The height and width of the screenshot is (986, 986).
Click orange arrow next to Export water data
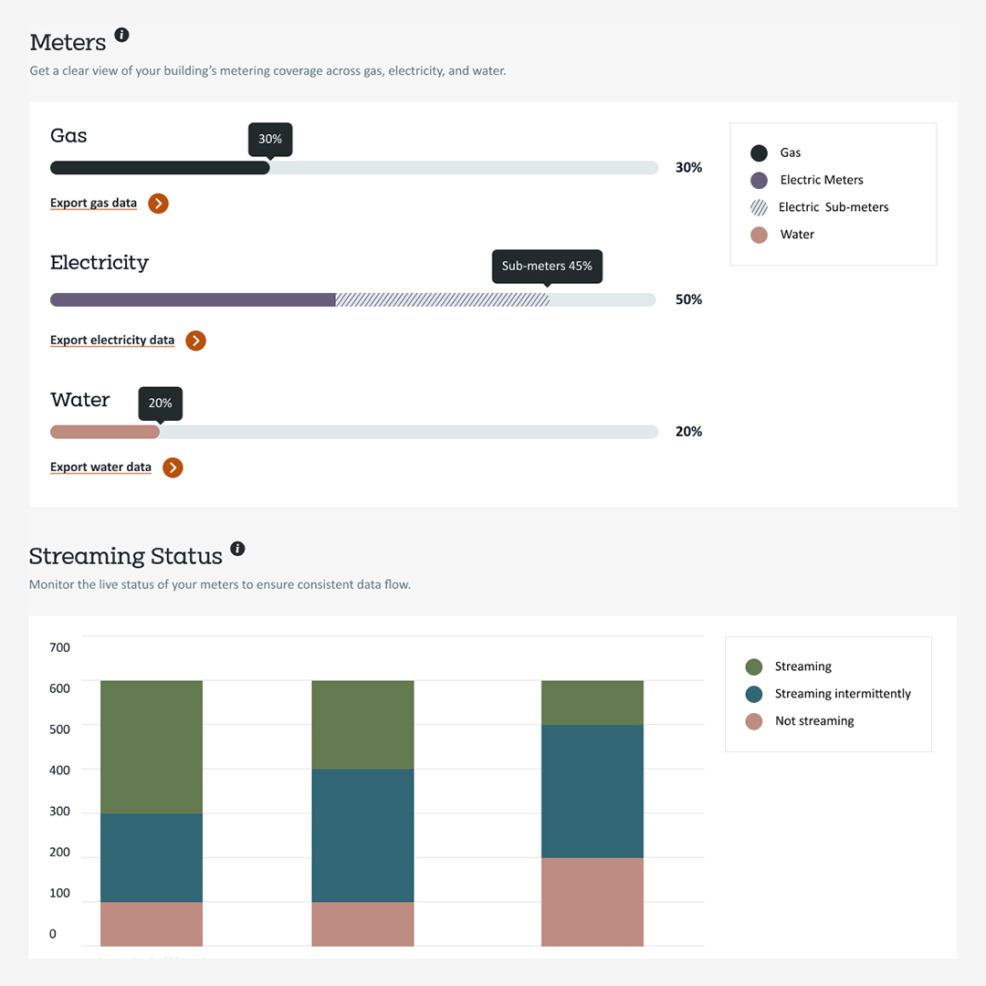(173, 467)
